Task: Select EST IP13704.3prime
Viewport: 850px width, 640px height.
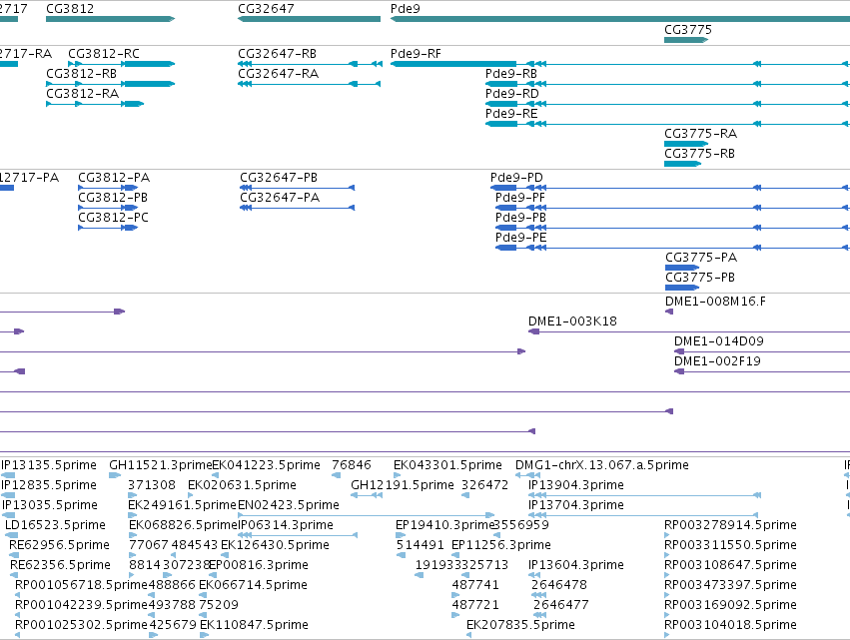Action: tap(576, 505)
